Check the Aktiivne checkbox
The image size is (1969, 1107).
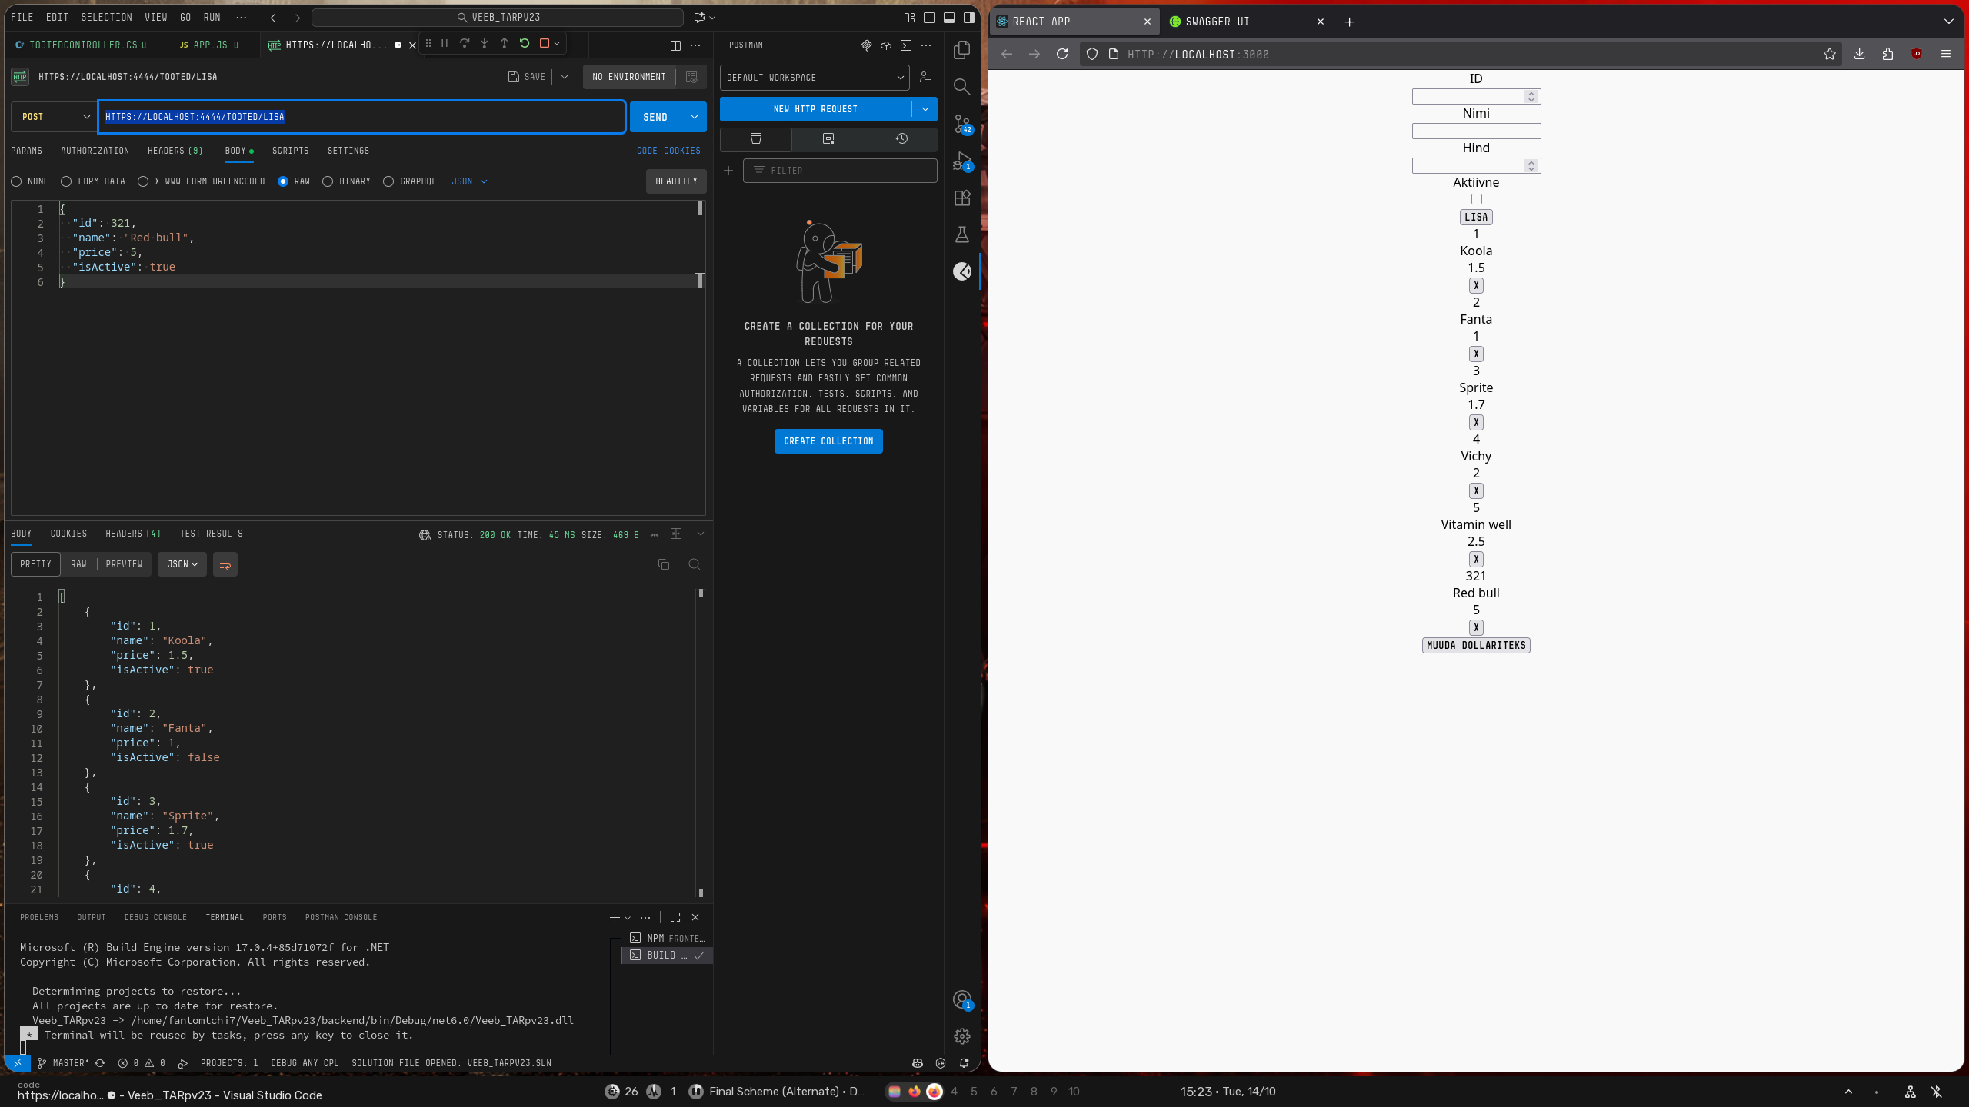click(x=1476, y=199)
